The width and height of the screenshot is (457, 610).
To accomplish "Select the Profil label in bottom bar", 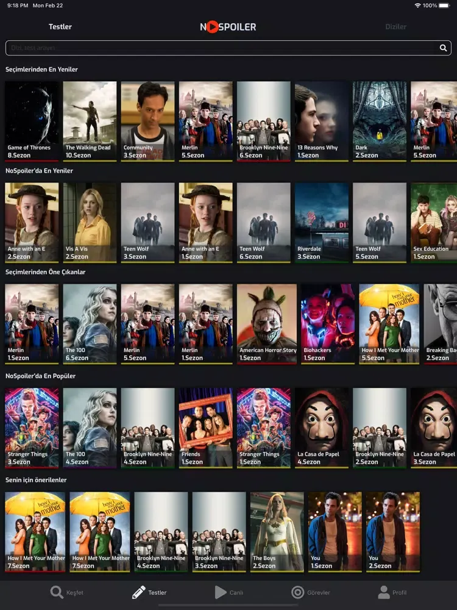I will click(400, 592).
